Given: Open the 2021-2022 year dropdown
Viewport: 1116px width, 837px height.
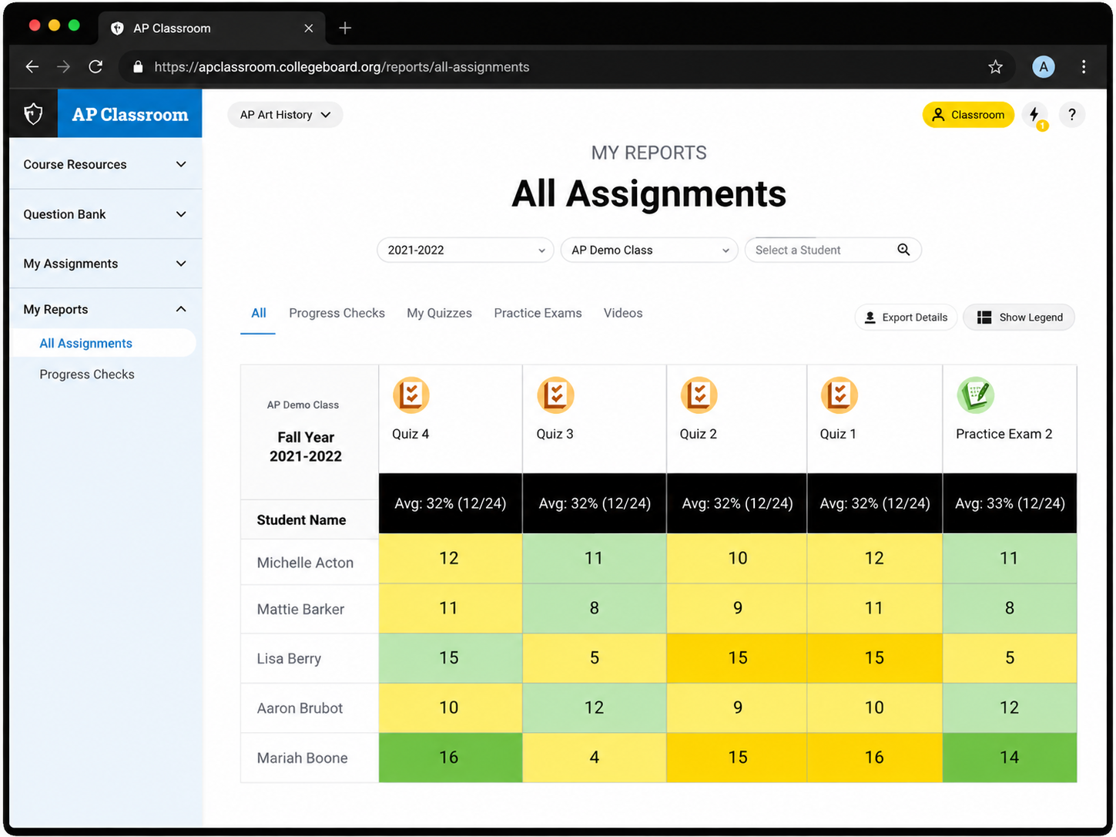Looking at the screenshot, I should click(x=465, y=250).
